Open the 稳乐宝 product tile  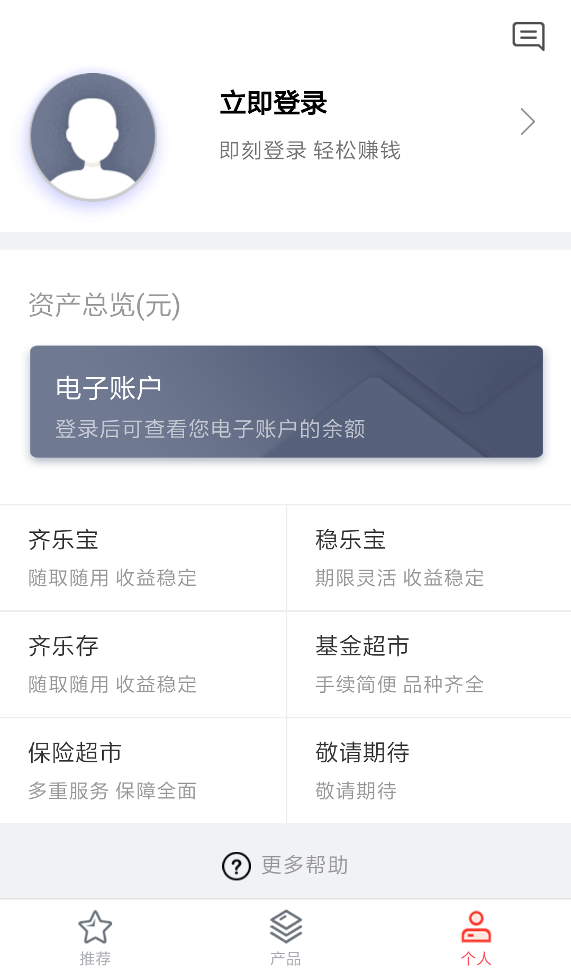pos(429,558)
